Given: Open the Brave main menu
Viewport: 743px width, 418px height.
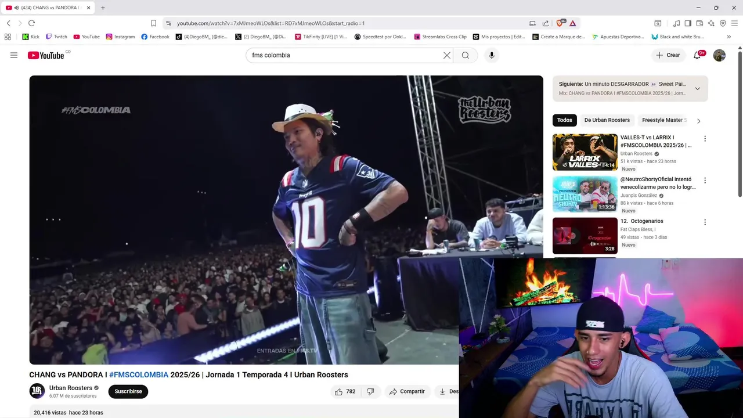Looking at the screenshot, I should point(734,23).
